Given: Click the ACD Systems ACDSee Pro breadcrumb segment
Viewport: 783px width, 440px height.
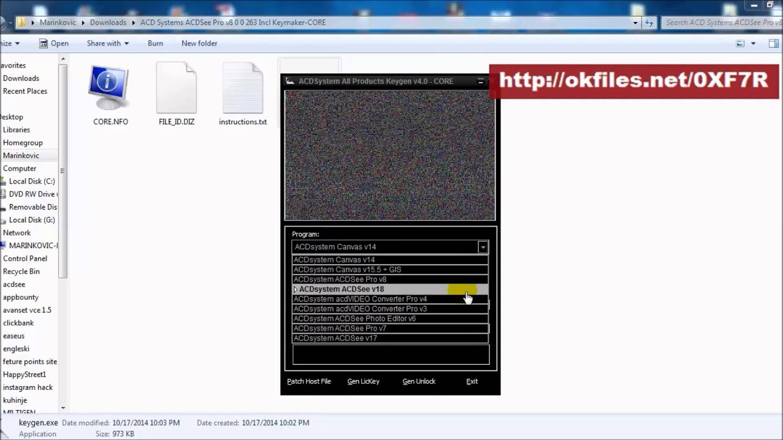Looking at the screenshot, I should click(x=233, y=23).
